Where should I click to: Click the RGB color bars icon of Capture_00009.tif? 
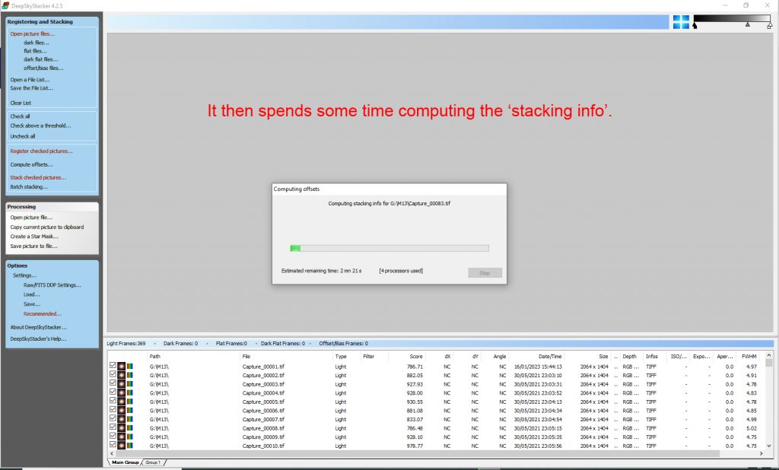point(129,437)
